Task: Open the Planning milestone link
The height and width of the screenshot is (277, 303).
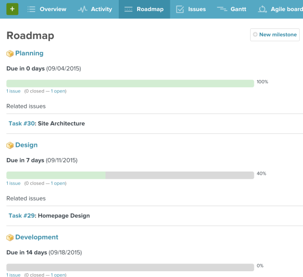Action: (29, 53)
